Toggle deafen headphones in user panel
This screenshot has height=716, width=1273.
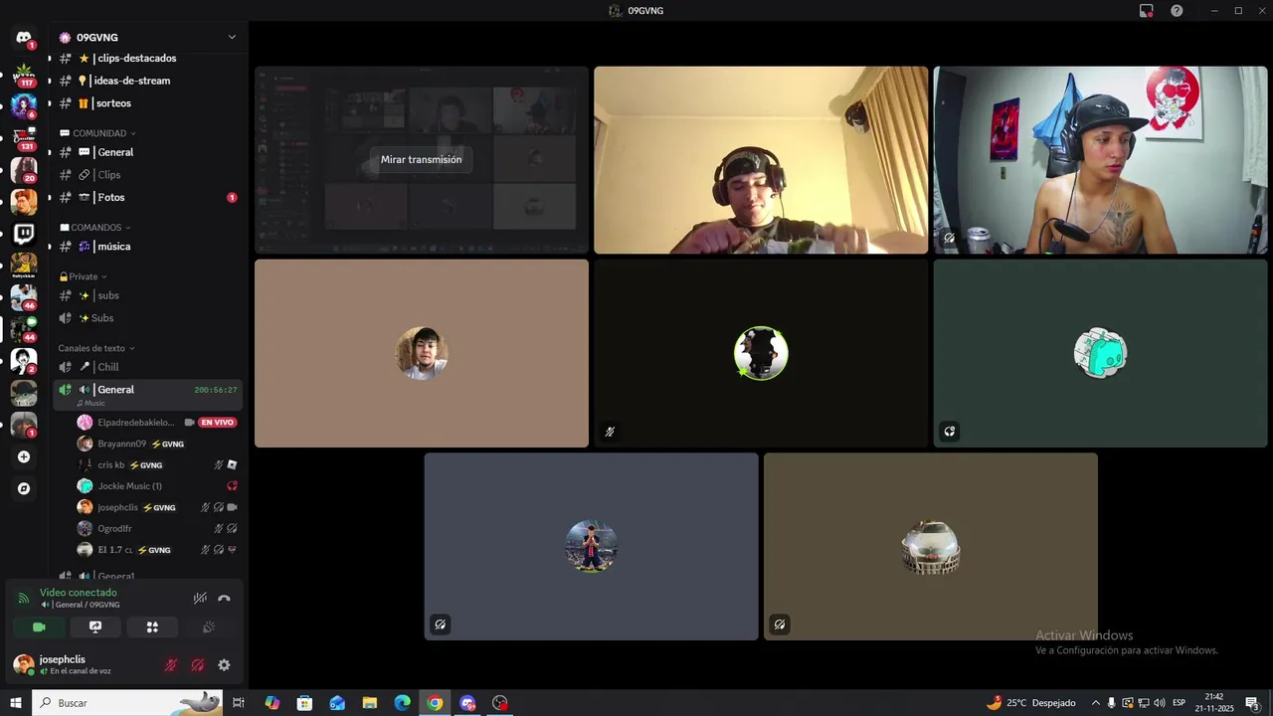pyautogui.click(x=198, y=665)
